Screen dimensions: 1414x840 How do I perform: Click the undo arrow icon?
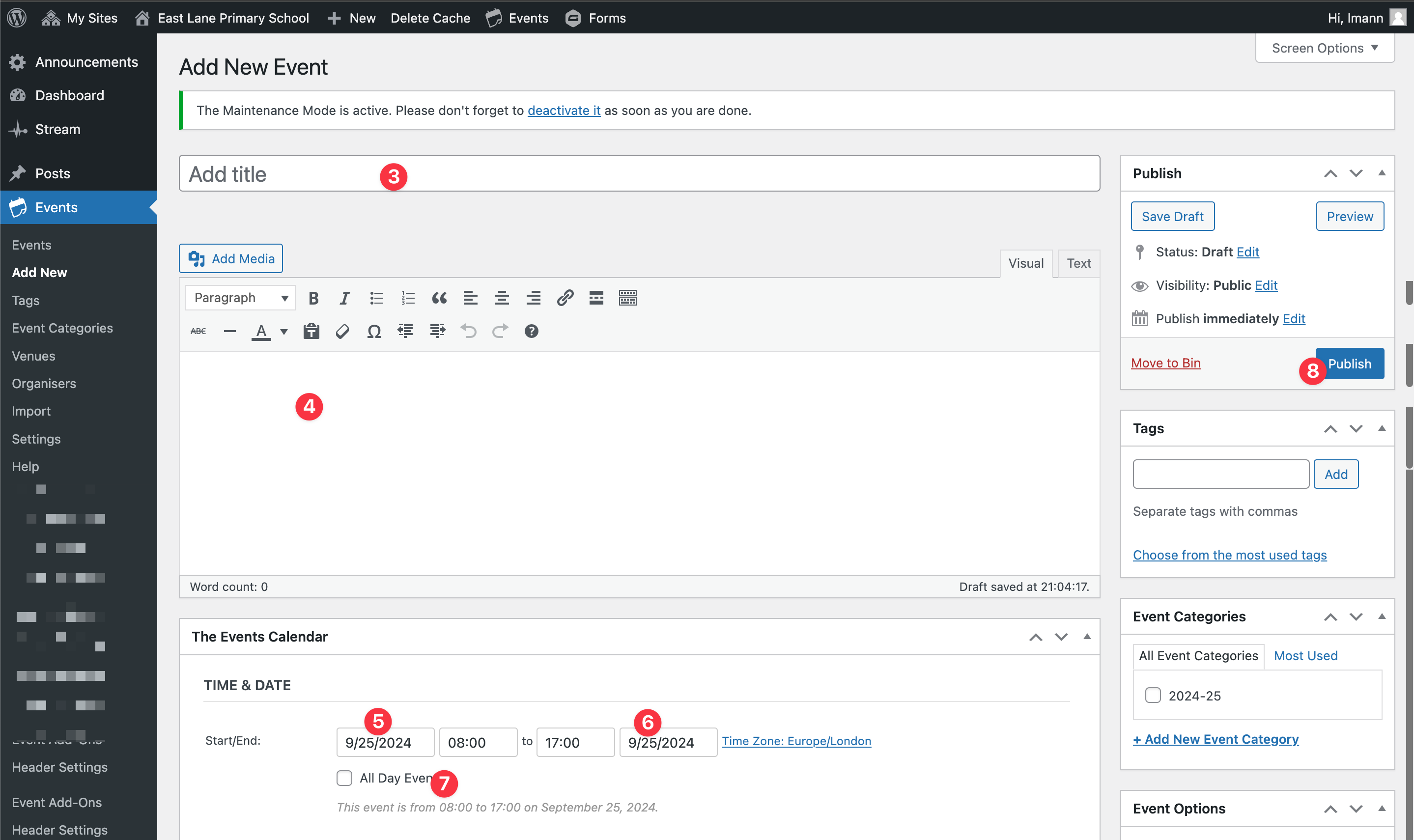pos(468,331)
